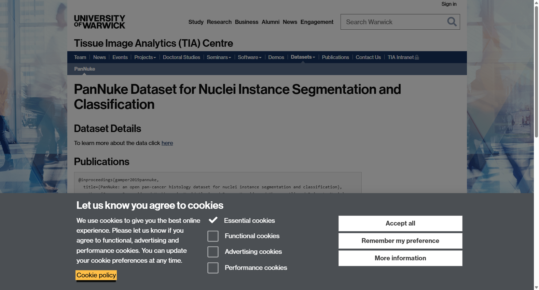539x290 pixels.
Task: Click the Dataset Details heading
Action: (x=108, y=129)
